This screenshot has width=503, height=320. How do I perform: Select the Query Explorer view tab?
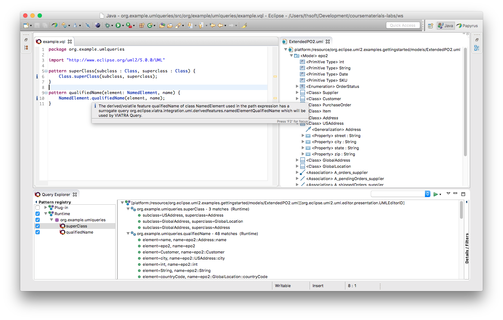coord(56,195)
